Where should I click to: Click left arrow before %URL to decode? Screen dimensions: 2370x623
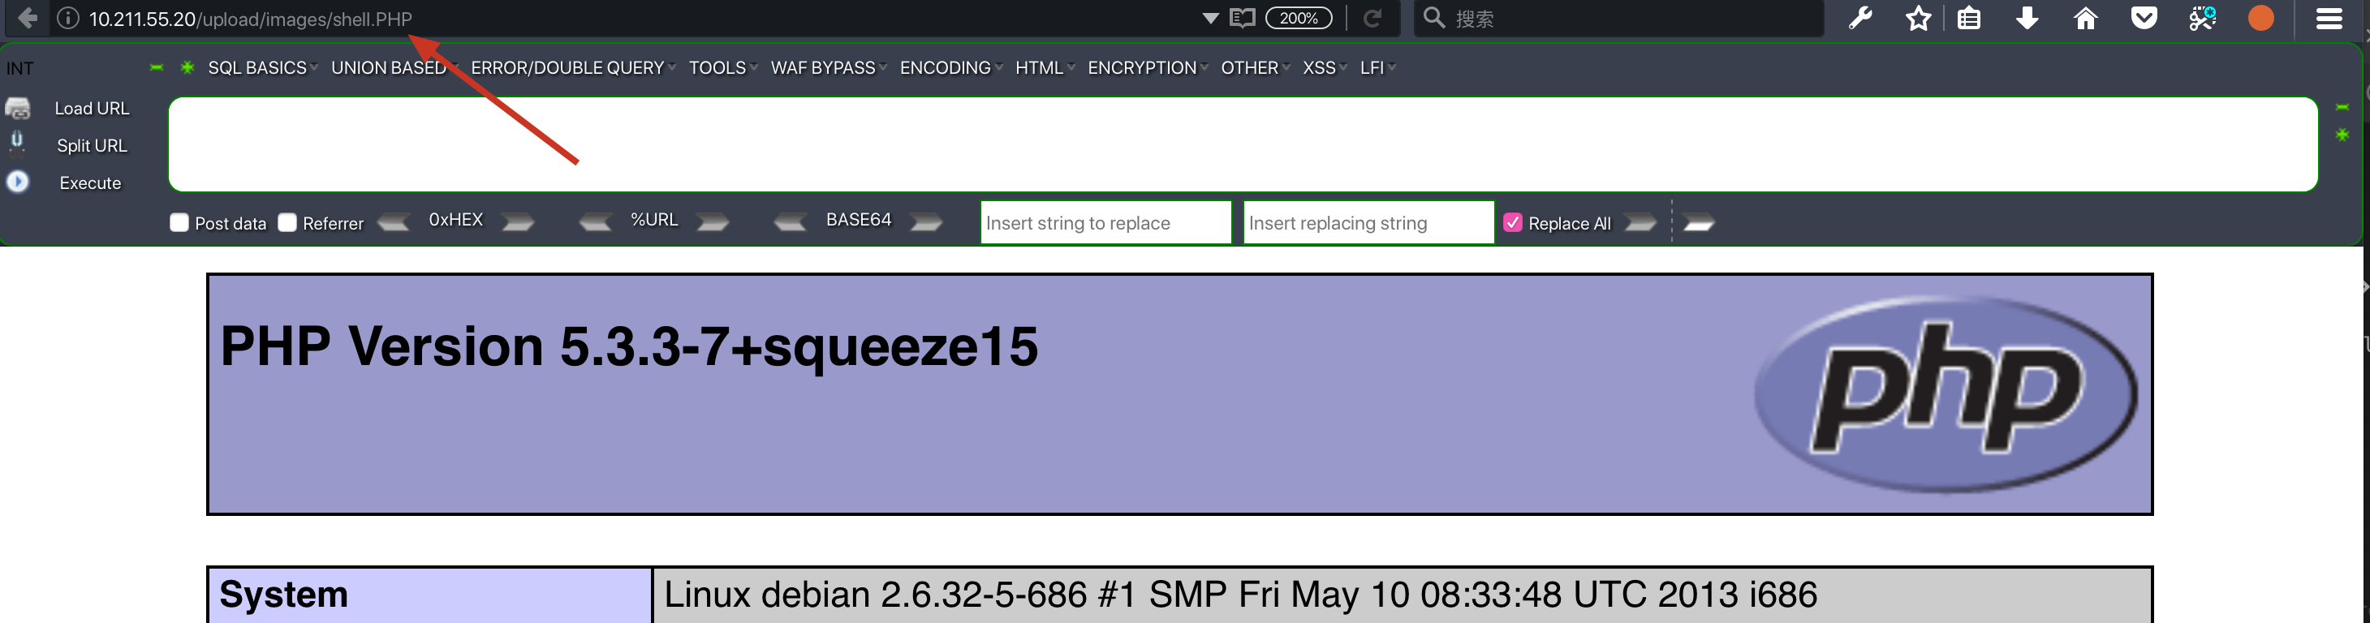[595, 222]
